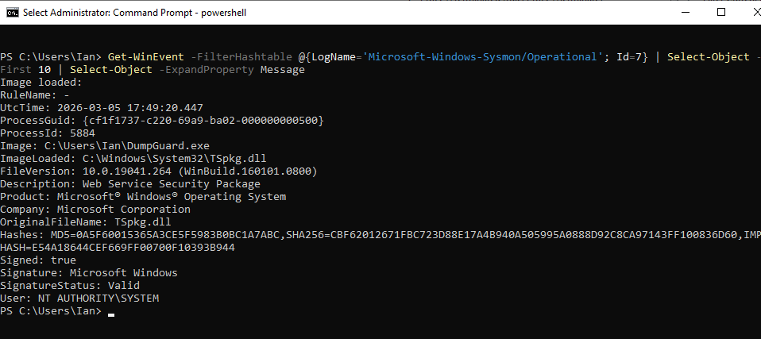Click the "User: NT AUTHORITY\SYSTEM" line

79,298
